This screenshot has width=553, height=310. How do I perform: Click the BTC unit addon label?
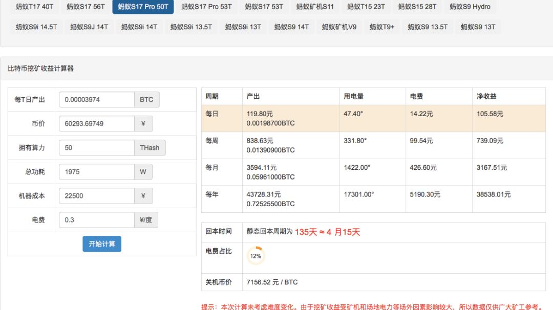click(x=147, y=100)
